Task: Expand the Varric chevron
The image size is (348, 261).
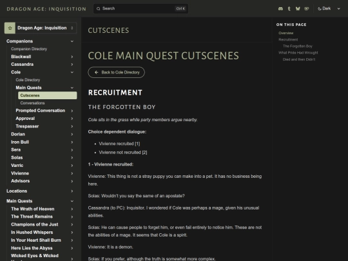Action: 72,166
